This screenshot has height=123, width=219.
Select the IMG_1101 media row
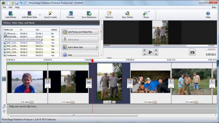tap(31, 43)
